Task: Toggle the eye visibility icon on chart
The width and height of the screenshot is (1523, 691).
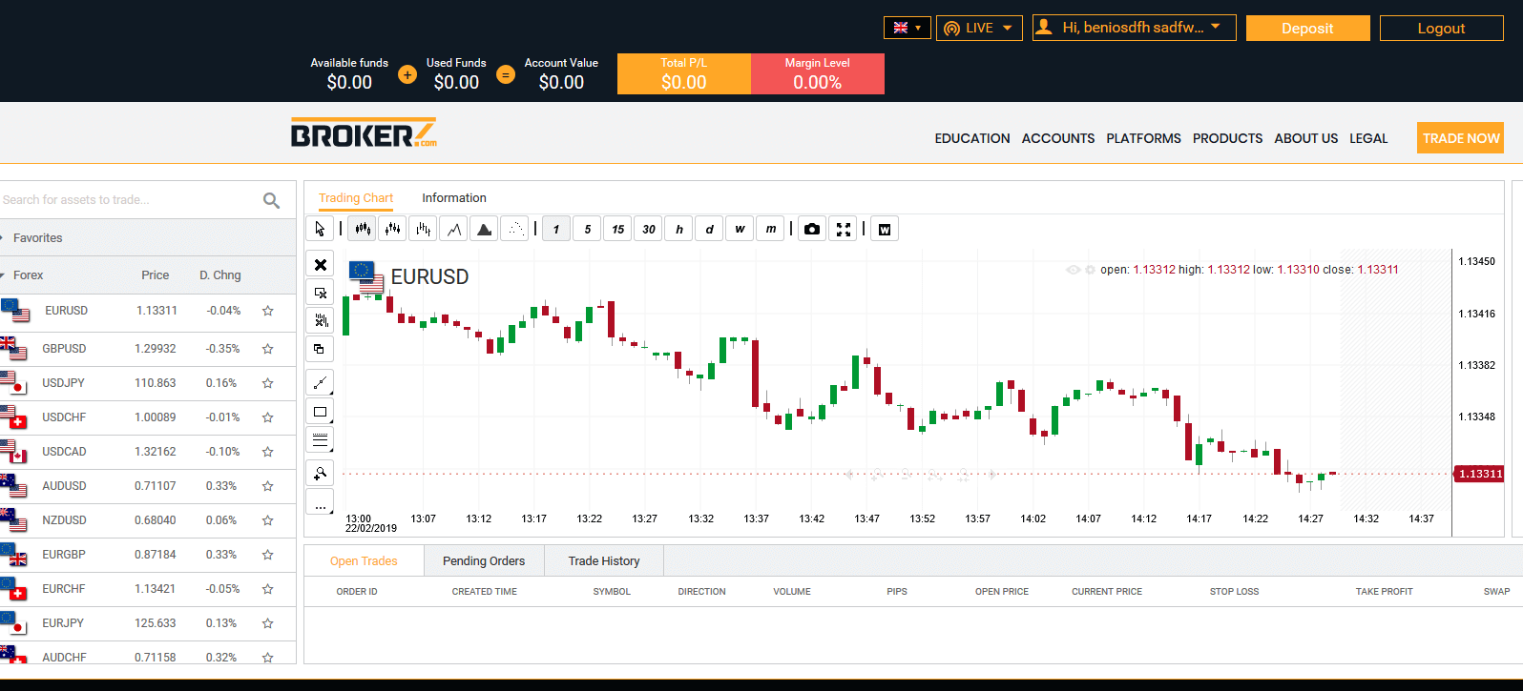Action: (x=1074, y=270)
